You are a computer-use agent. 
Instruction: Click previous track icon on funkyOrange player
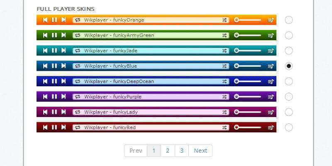tap(45, 20)
